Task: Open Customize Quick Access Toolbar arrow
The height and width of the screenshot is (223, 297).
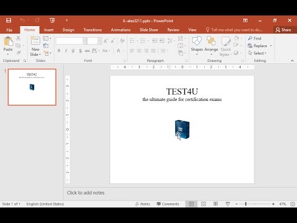Action: (x=67, y=20)
